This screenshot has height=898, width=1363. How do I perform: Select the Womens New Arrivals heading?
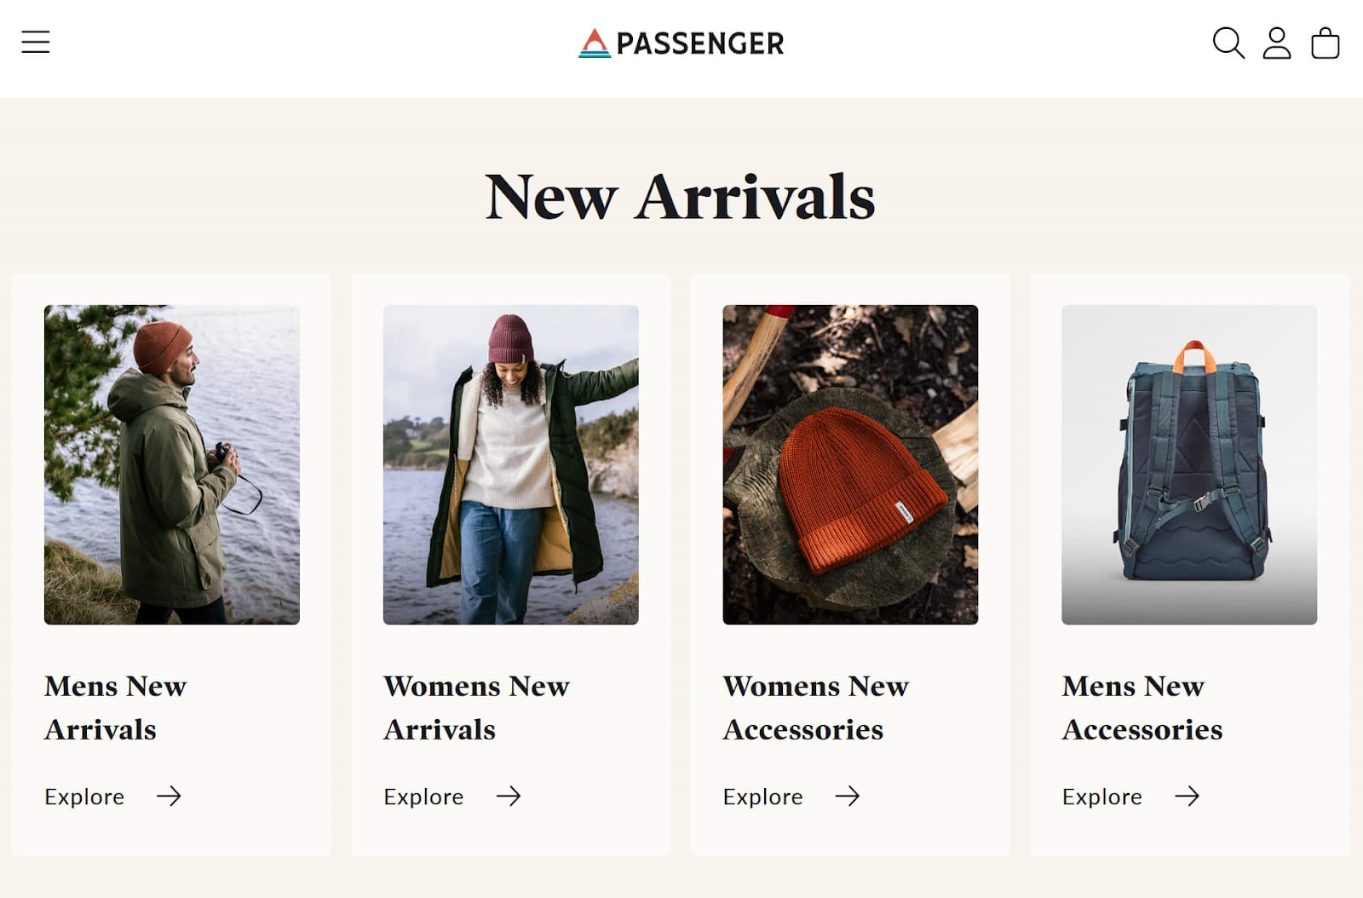(x=476, y=707)
